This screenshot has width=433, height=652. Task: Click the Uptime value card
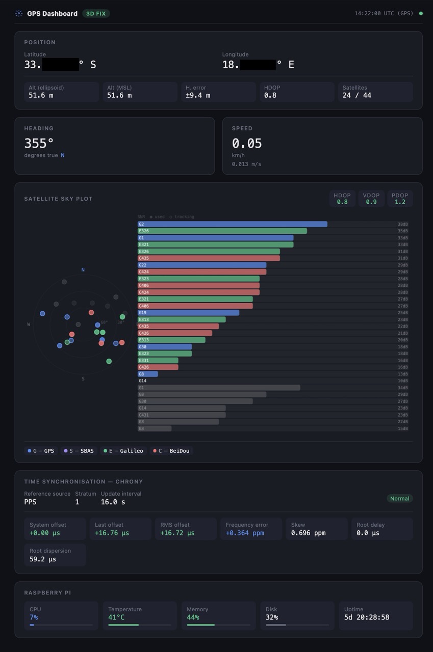click(376, 616)
